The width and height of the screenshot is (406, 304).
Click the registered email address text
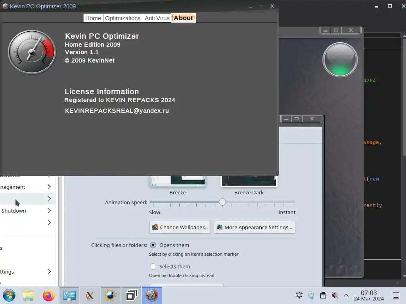pos(117,111)
